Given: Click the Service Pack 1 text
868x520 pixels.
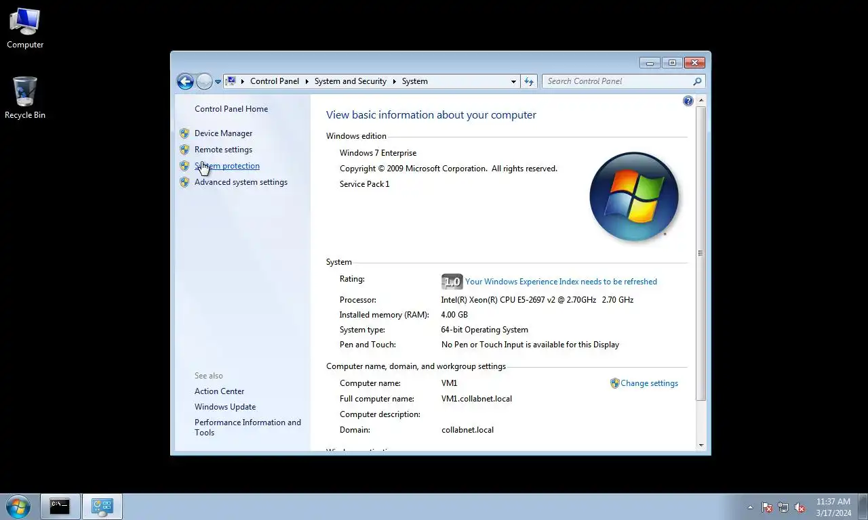Looking at the screenshot, I should 364,184.
